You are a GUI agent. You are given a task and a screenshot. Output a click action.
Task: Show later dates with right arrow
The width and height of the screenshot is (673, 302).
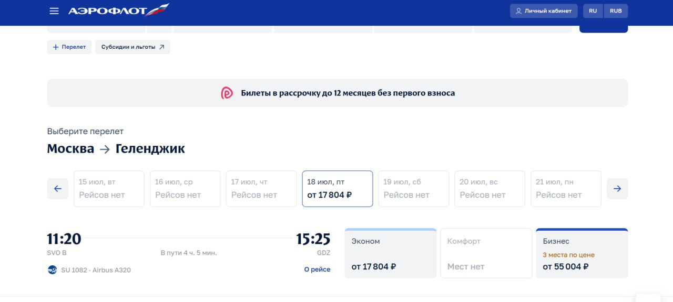pos(617,189)
